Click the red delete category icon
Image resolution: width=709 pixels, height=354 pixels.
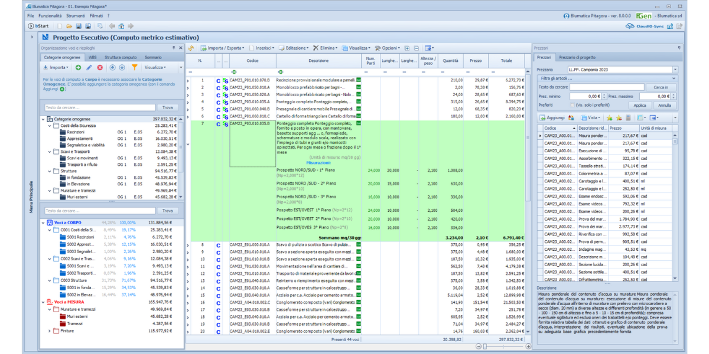click(100, 68)
